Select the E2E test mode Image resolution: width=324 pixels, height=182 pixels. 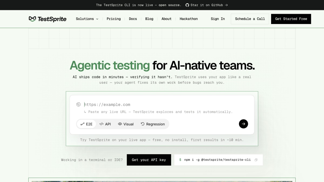(x=86, y=124)
